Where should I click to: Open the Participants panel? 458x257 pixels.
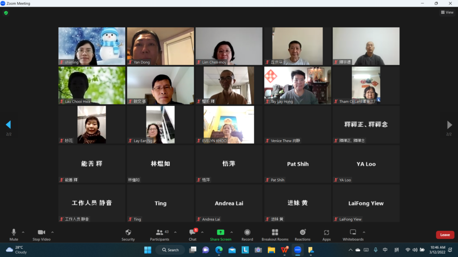(160, 232)
